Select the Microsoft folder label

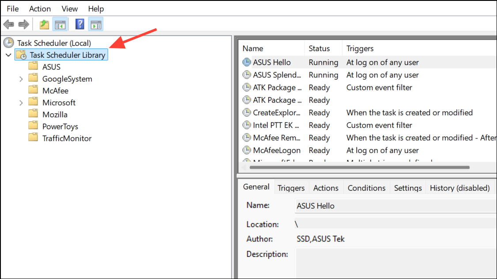[59, 103]
